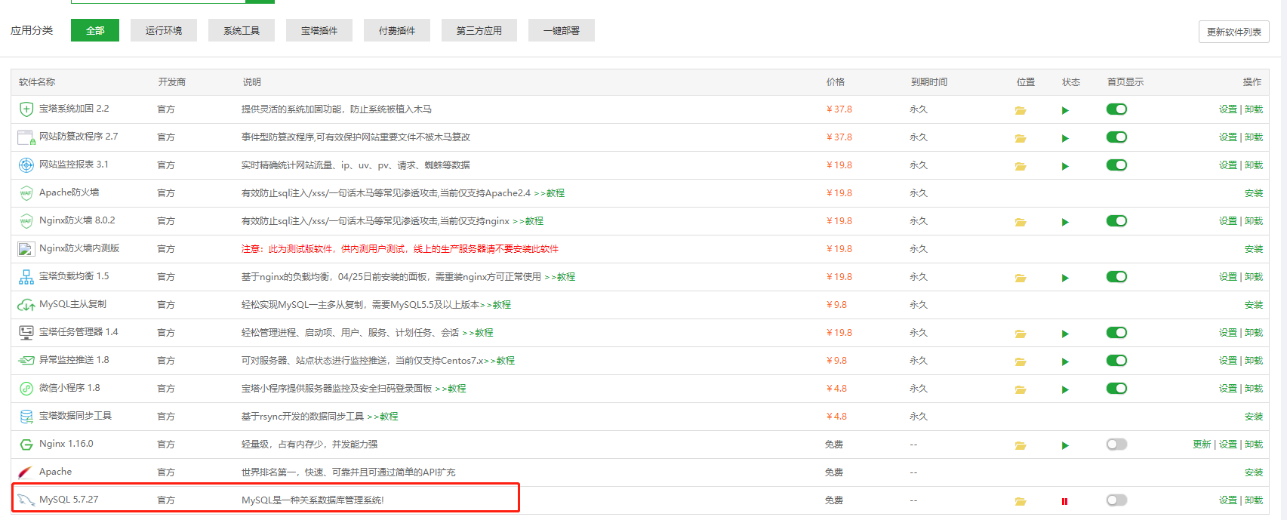Enable homepage display for Nginx 1.16.0
The width and height of the screenshot is (1287, 520).
tap(1116, 445)
